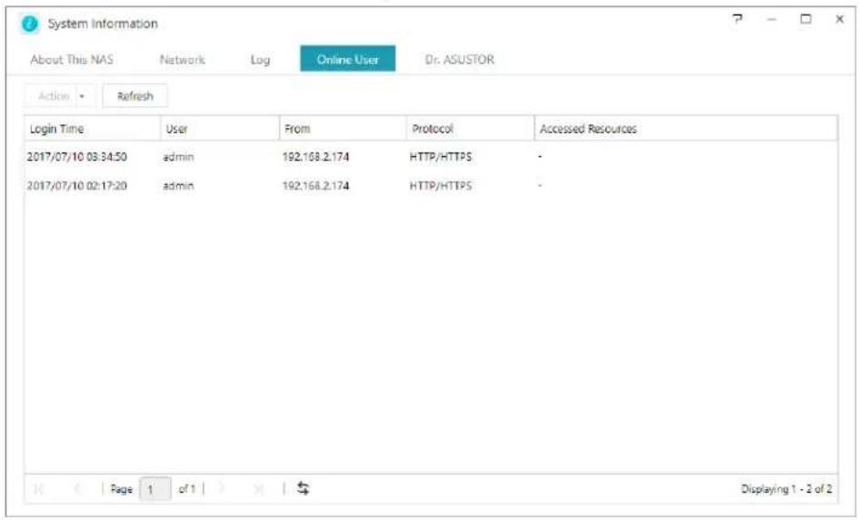Screen dimensions: 859x520
Task: Click admin in the 03:34:50 row
Action: [x=178, y=157]
